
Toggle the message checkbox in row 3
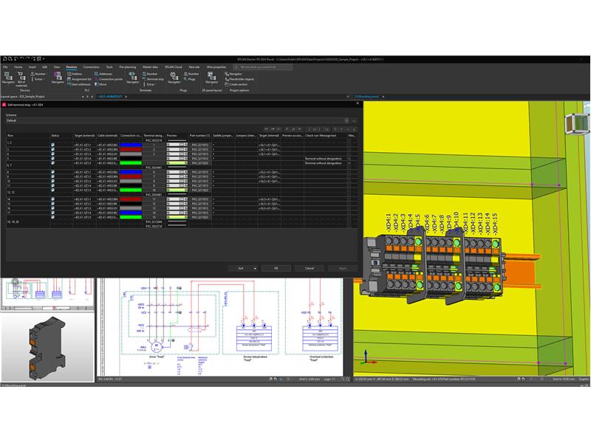click(x=349, y=150)
